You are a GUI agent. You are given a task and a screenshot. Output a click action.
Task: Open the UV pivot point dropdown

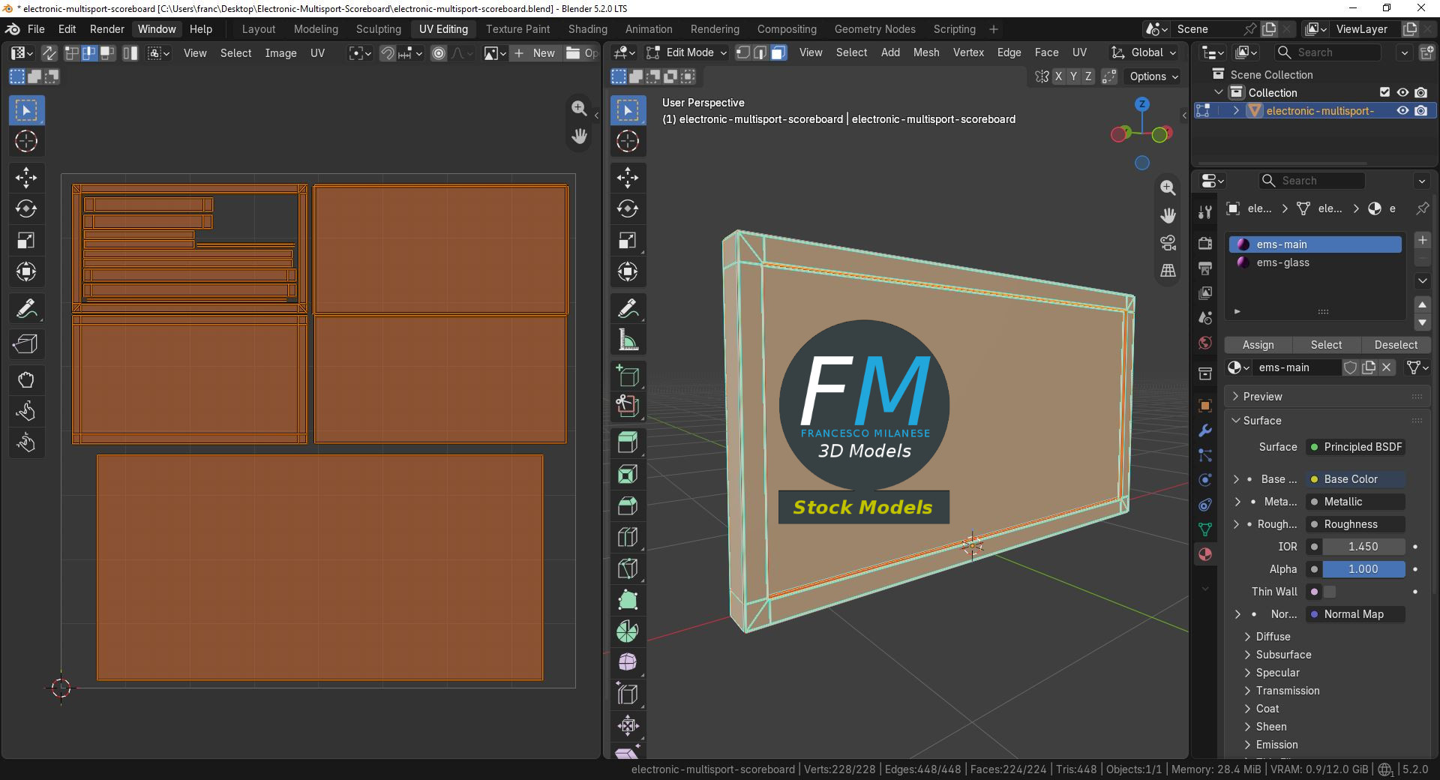pos(360,53)
